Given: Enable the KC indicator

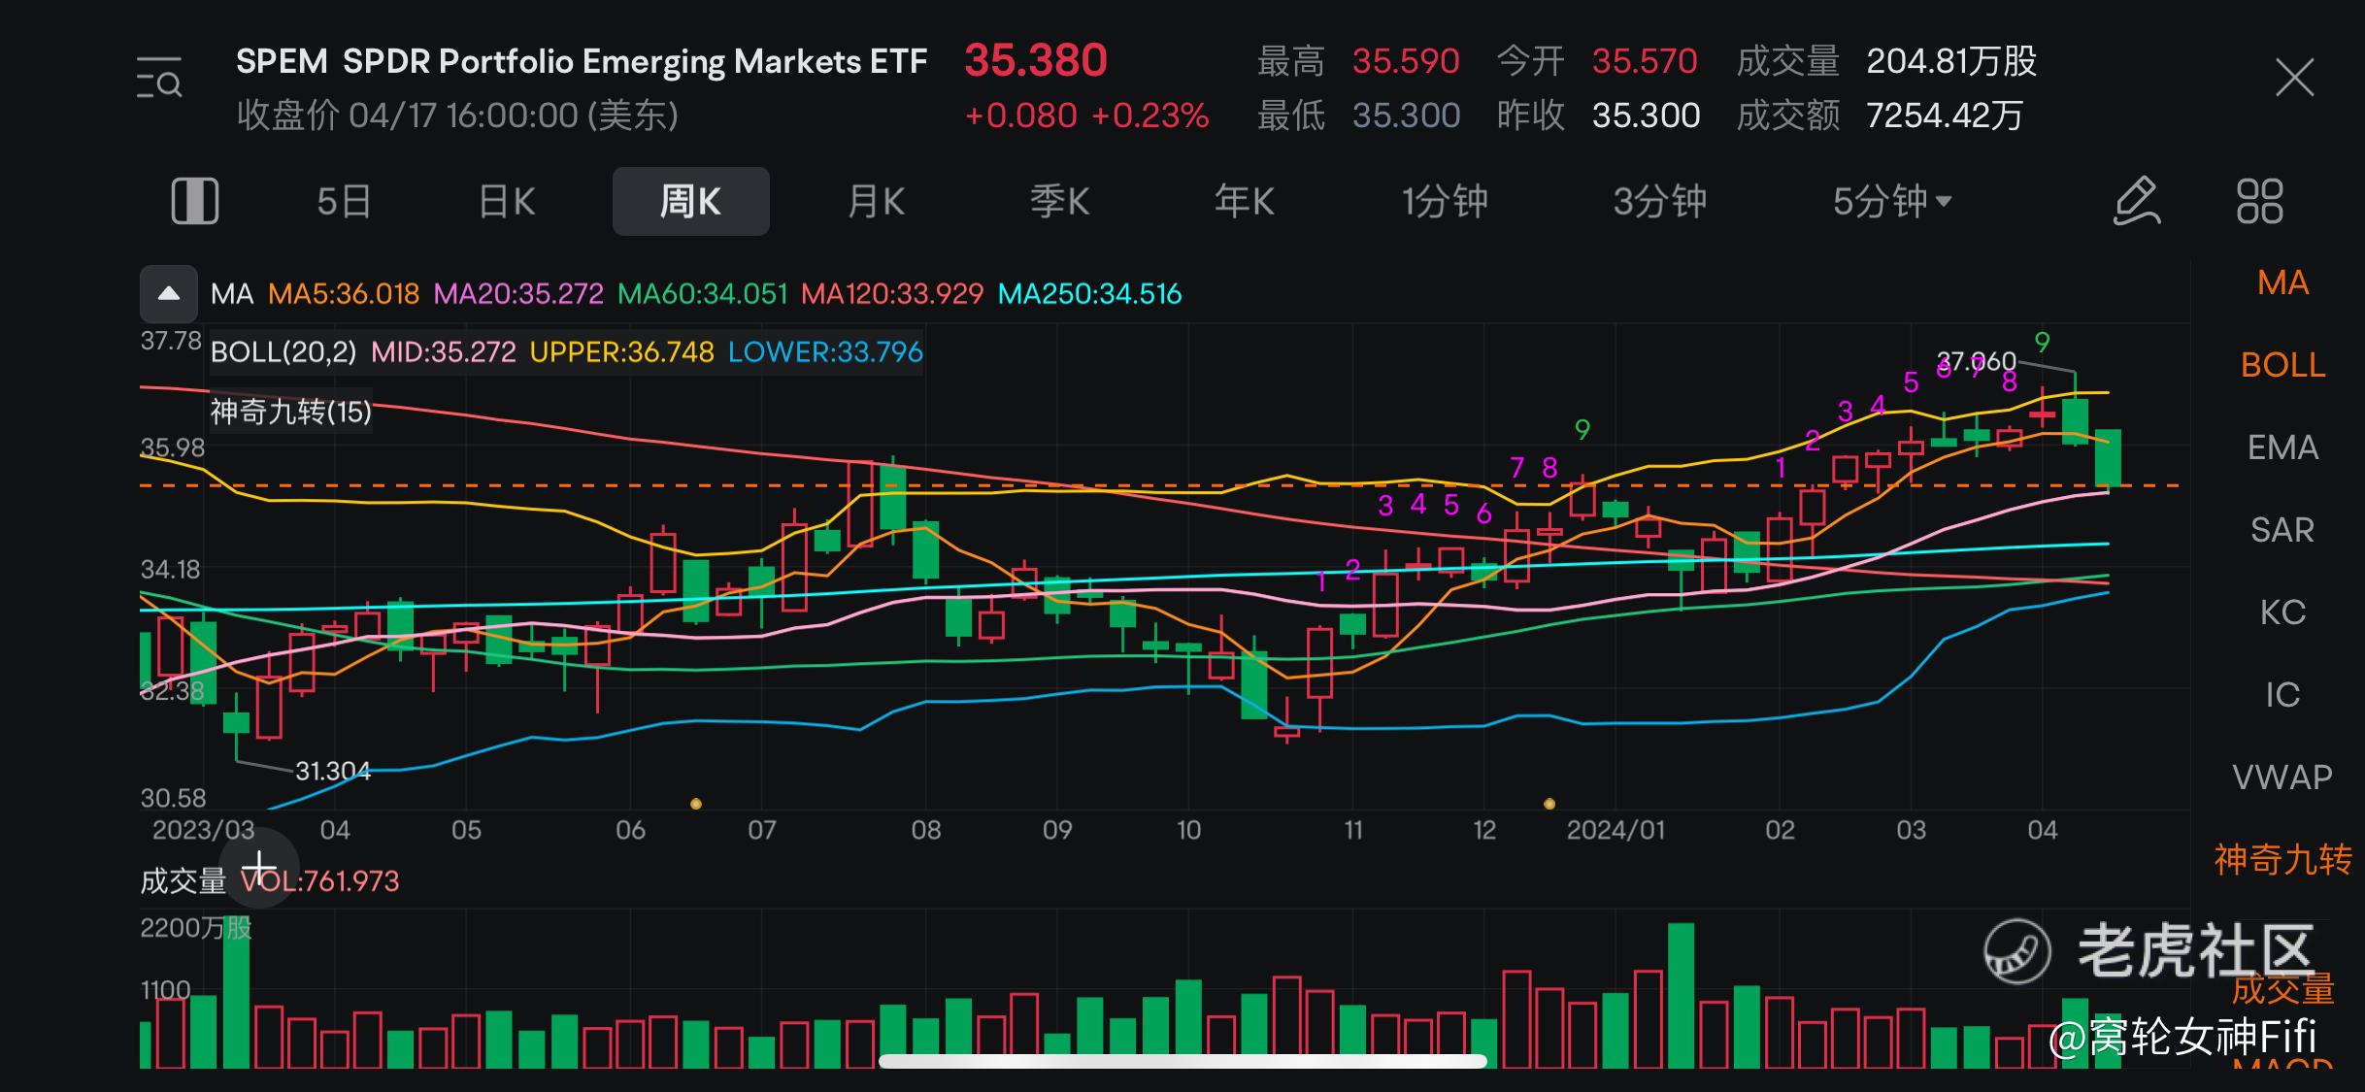Looking at the screenshot, I should [x=2282, y=612].
